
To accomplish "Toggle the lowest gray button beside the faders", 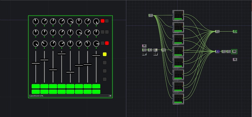I will (105, 79).
